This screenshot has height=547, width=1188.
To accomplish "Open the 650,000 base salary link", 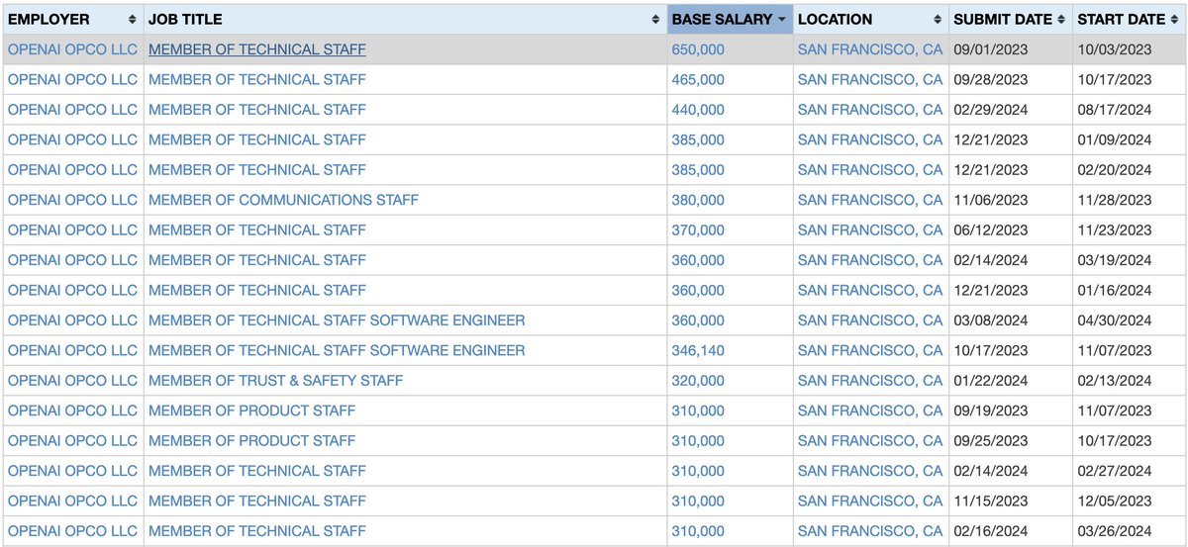I will (x=697, y=49).
